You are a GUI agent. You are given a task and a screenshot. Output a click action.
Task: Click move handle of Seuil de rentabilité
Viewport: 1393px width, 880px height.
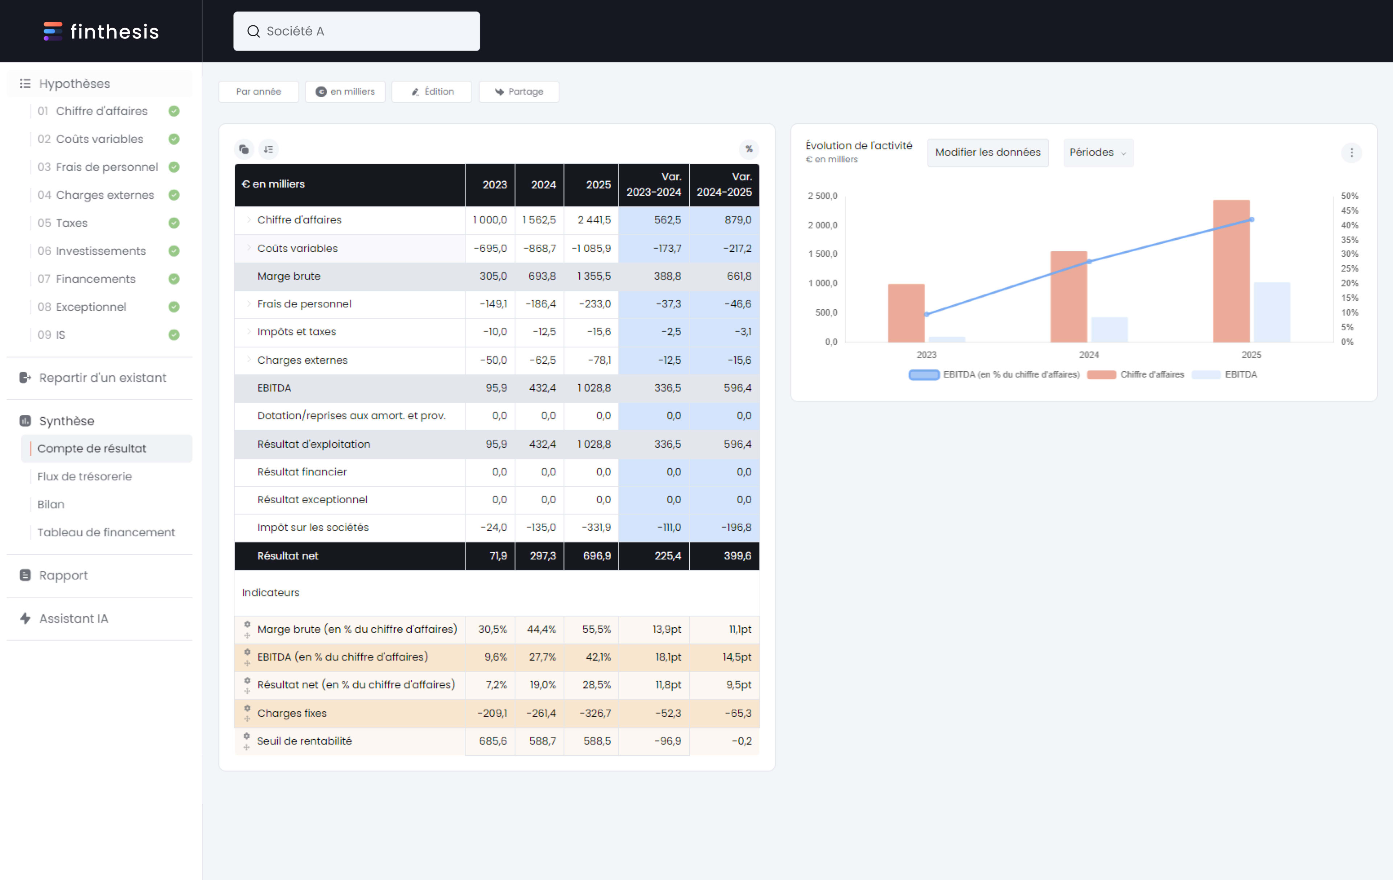[246, 748]
